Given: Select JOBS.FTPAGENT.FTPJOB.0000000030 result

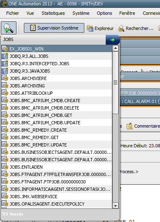Looking at the screenshot, I should click(57, 182).
